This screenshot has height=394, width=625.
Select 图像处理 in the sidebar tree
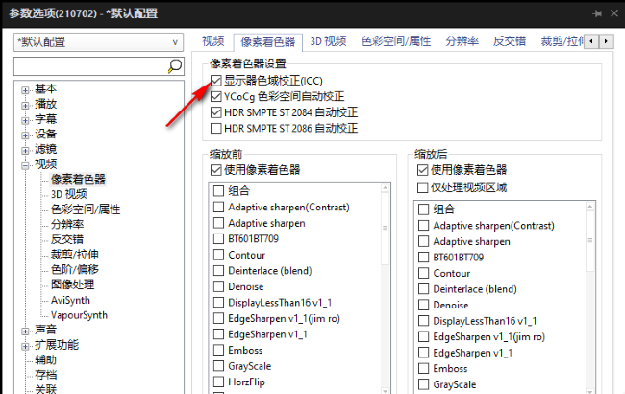coord(72,284)
